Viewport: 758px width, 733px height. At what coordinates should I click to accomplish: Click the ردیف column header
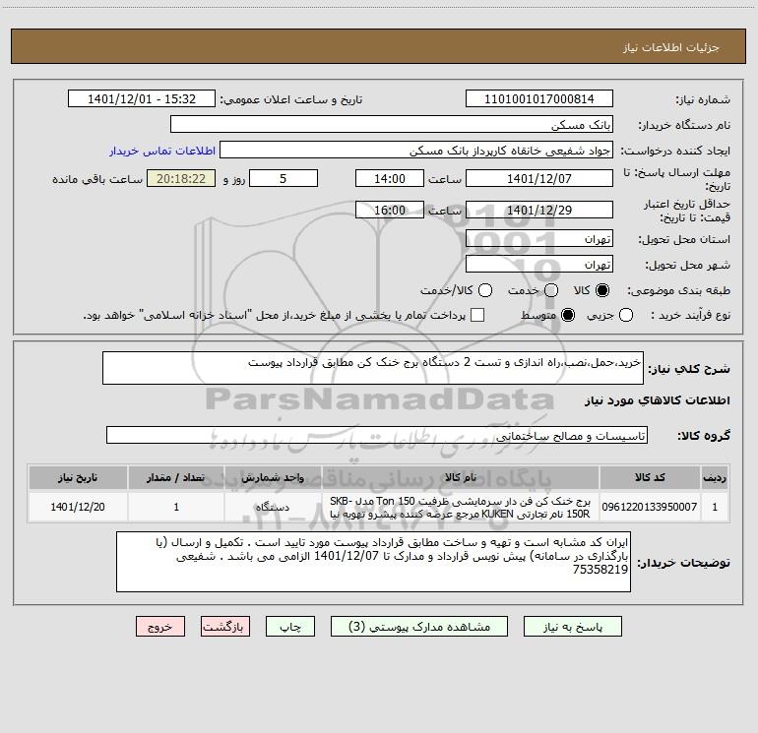tap(715, 477)
